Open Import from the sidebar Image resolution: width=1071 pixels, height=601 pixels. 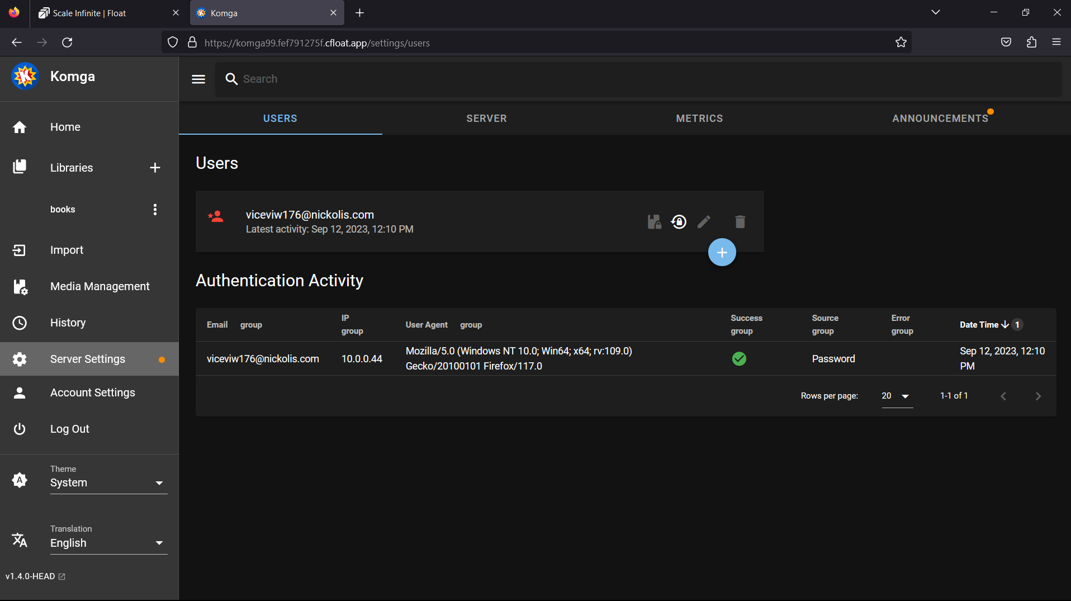point(89,250)
